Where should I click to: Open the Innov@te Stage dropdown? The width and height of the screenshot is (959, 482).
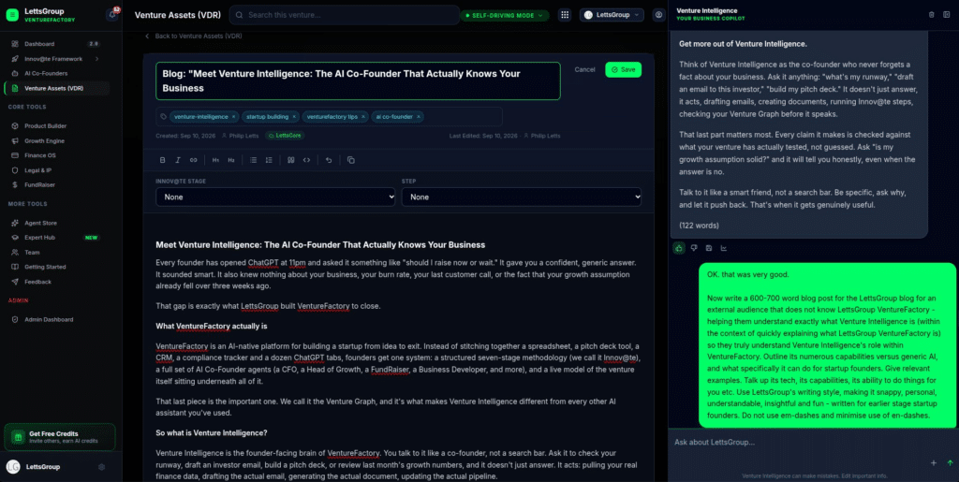[x=276, y=197]
